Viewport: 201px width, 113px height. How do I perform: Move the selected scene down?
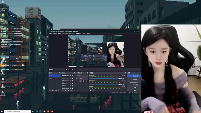(x=59, y=90)
